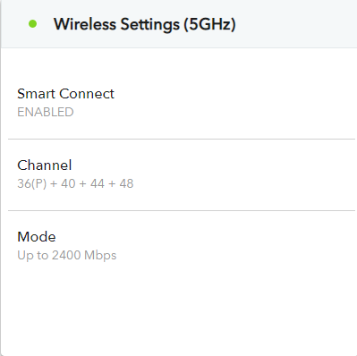The width and height of the screenshot is (357, 356).
Task: Click the number 44 in channel list
Action: (x=98, y=183)
